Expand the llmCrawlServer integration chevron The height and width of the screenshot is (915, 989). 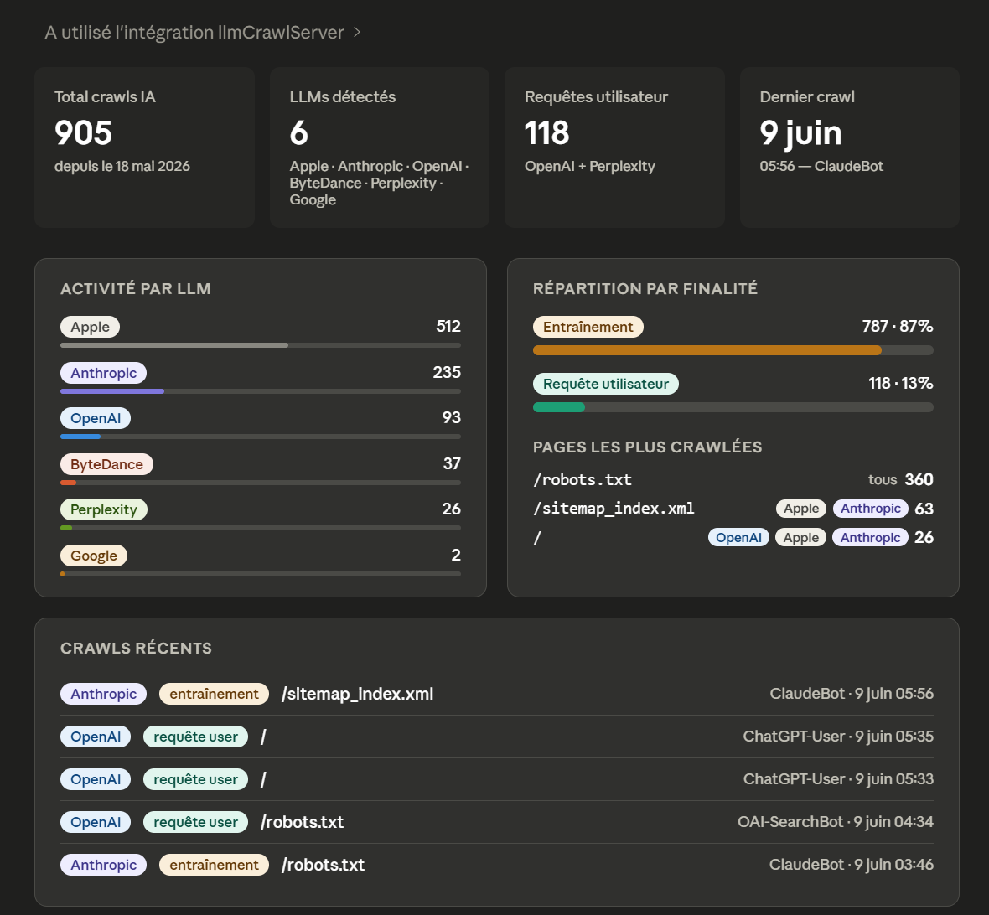(x=357, y=32)
